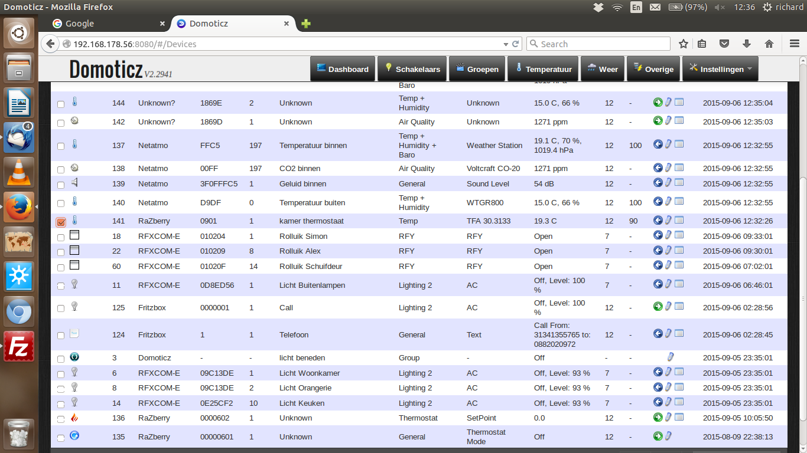Image resolution: width=807 pixels, height=453 pixels.
Task: Click green arrow for Thermostat Mode row 135
Action: pyautogui.click(x=658, y=436)
